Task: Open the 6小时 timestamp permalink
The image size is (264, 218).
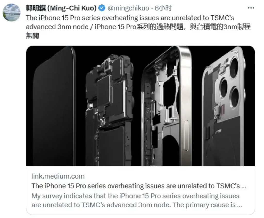Action: pyautogui.click(x=163, y=8)
